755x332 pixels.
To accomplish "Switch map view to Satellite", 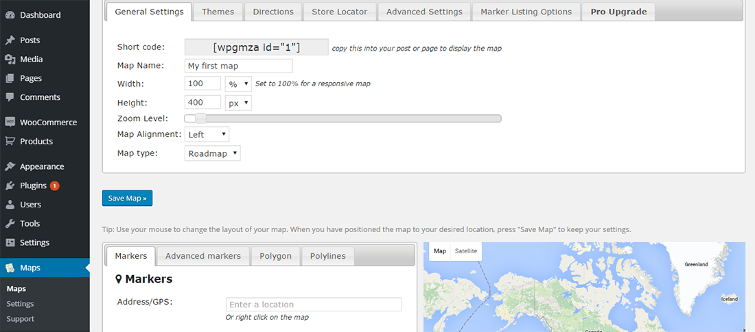I will (x=466, y=251).
